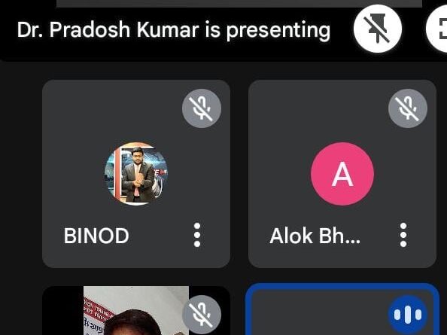Open BINOD's three-dot options menu

pyautogui.click(x=197, y=235)
